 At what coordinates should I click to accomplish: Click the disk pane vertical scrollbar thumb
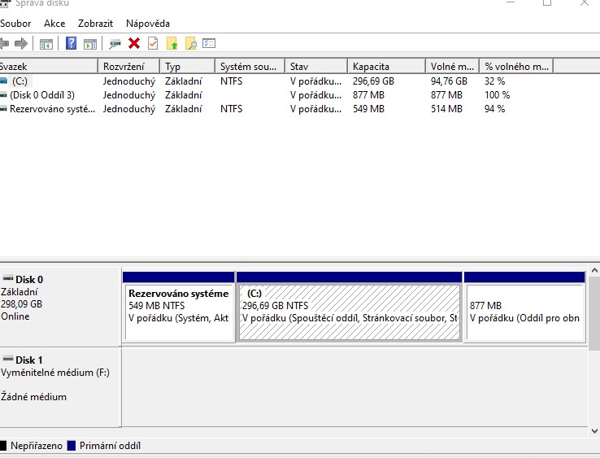594,313
